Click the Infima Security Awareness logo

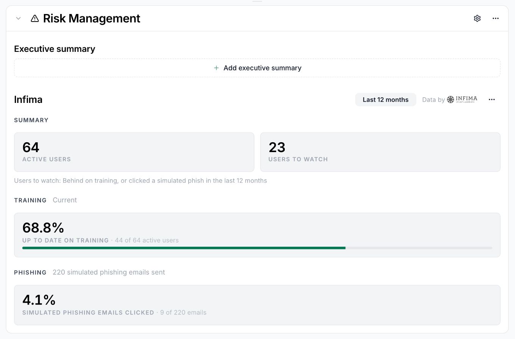(462, 100)
